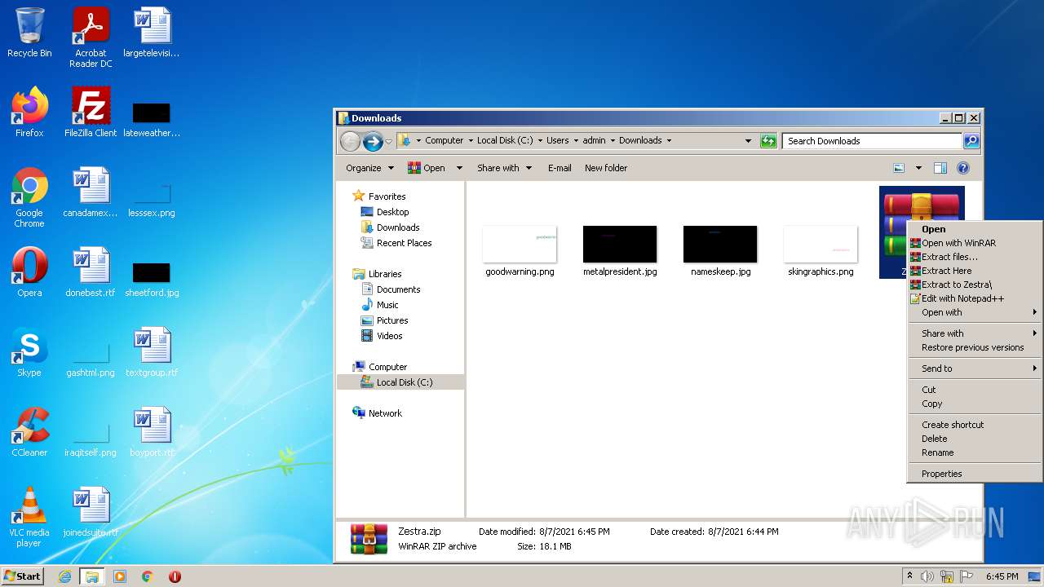Launch the Opera desktop shortcut
Viewport: 1044px width, 587px height.
tap(29, 271)
